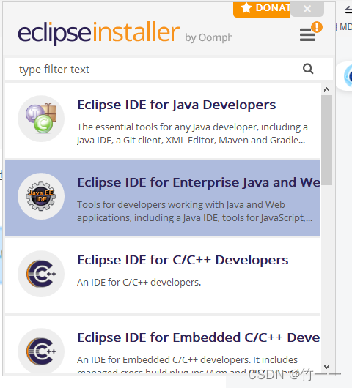352x388 pixels.
Task: Choose Eclipse IDE for Java Developers title
Action: (177, 105)
